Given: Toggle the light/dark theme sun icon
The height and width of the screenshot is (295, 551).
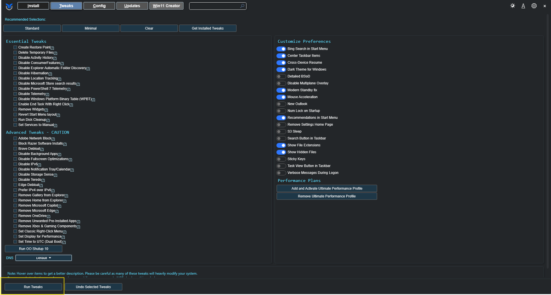Looking at the screenshot, I should click(x=512, y=6).
